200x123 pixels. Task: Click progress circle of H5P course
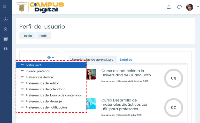coord(174,108)
